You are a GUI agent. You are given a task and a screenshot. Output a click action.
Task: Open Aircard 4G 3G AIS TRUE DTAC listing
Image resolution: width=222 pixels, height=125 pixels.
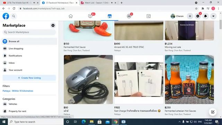(129, 47)
